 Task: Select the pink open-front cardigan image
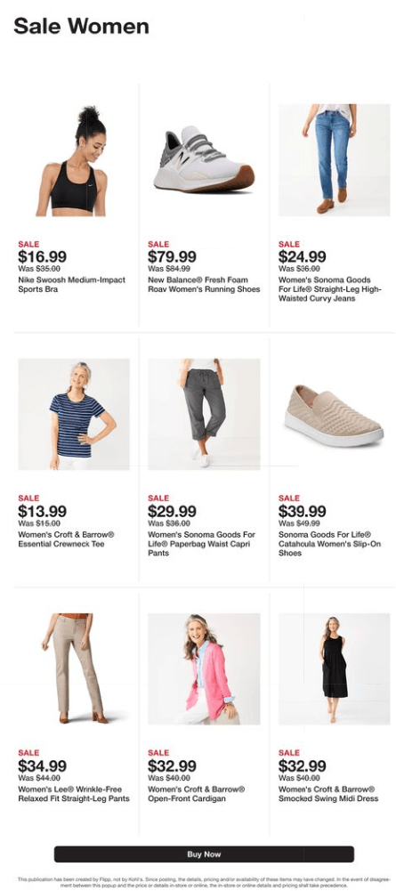click(204, 668)
